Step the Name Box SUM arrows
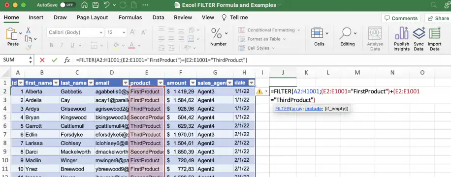The image size is (451, 177). point(31,60)
